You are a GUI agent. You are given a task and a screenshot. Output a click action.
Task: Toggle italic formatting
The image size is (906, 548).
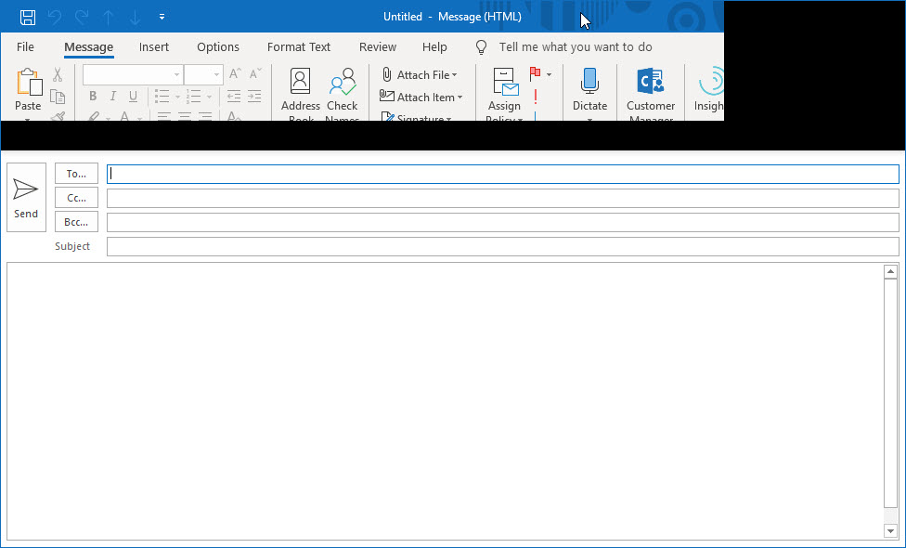[112, 96]
